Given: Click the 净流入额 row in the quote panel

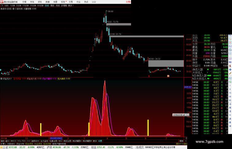Looking at the screenshot, I should [210, 69].
